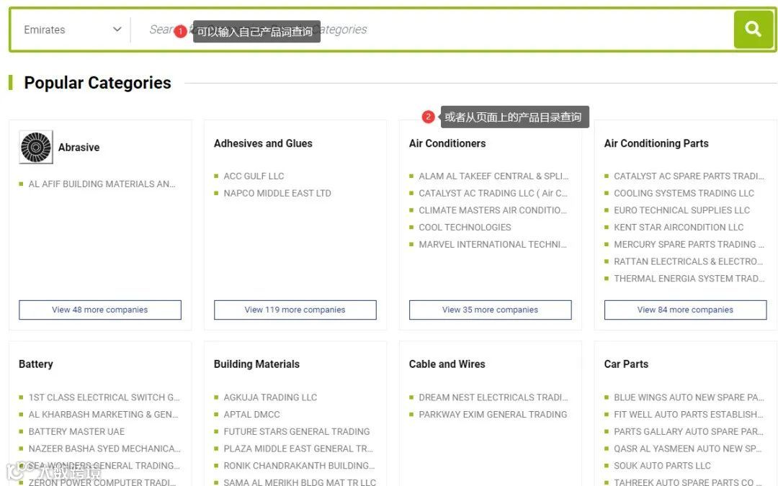Open the Abrasive category heading
Viewport: 778px width, 486px height.
(x=79, y=148)
